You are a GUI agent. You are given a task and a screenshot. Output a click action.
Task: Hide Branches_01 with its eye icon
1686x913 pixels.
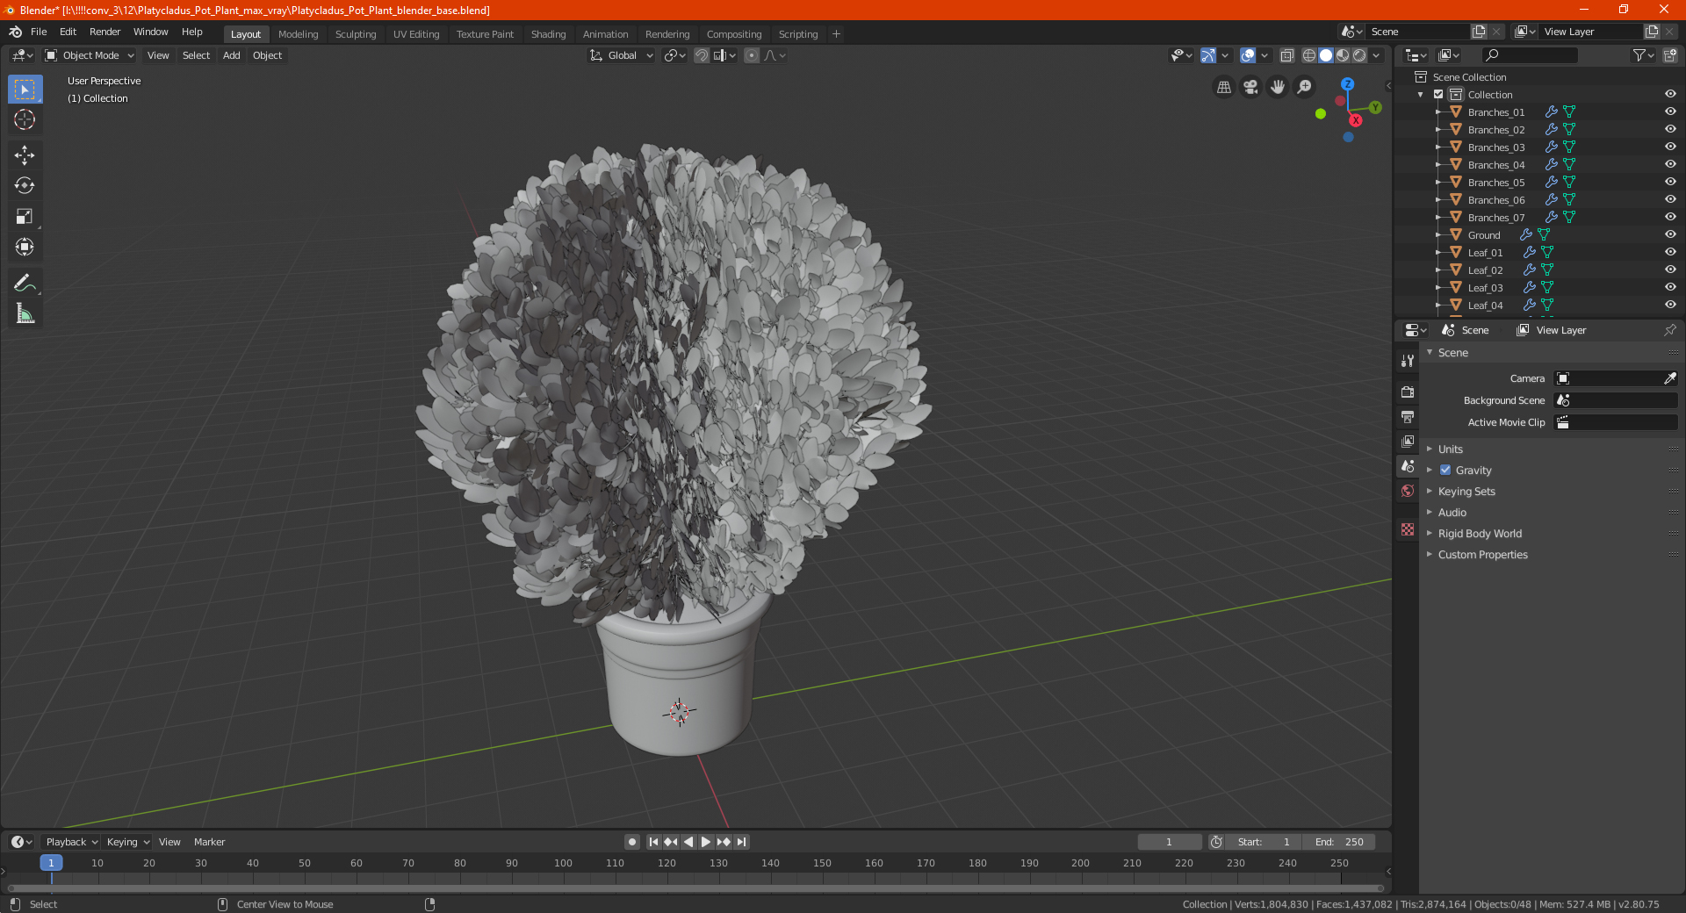click(1670, 111)
